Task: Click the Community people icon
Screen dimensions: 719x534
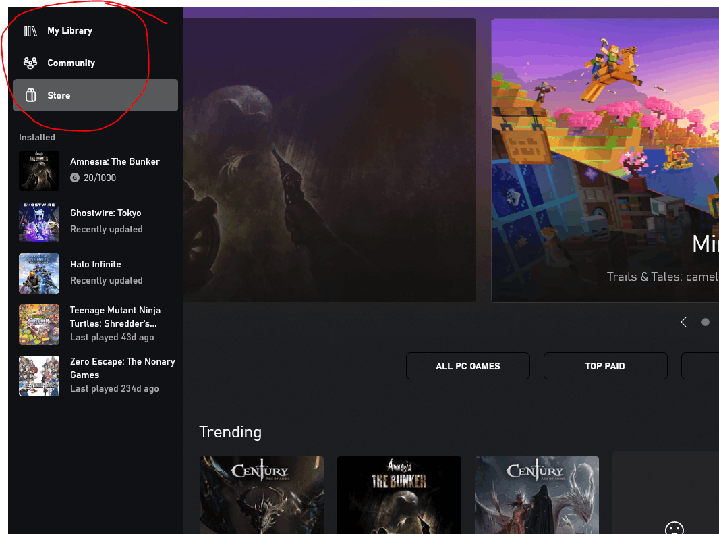Action: click(x=30, y=63)
